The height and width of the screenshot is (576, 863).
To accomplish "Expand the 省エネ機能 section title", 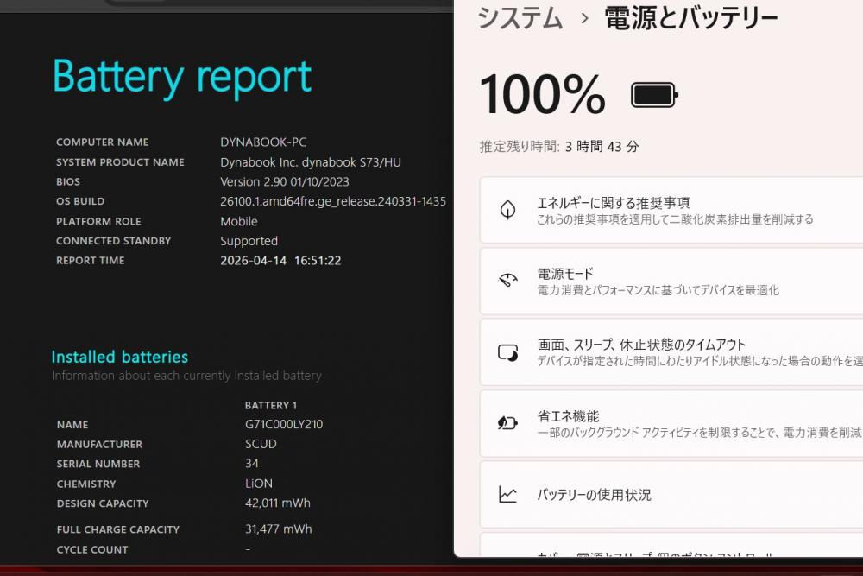I will [x=568, y=416].
